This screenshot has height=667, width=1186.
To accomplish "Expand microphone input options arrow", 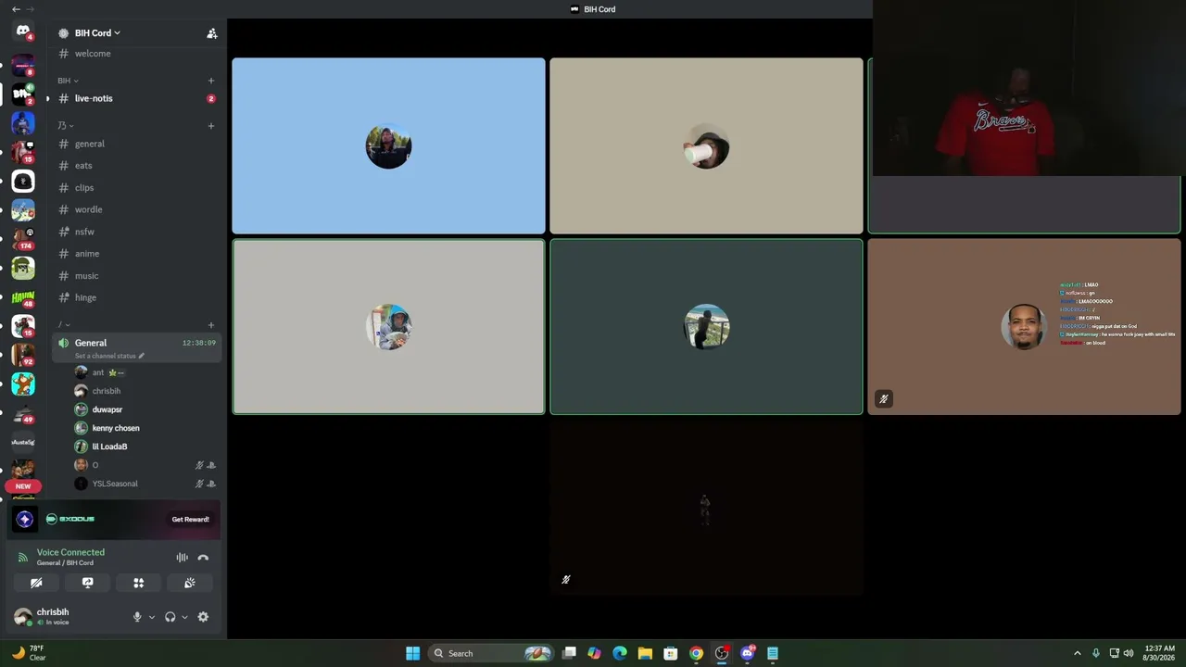I will pyautogui.click(x=152, y=617).
